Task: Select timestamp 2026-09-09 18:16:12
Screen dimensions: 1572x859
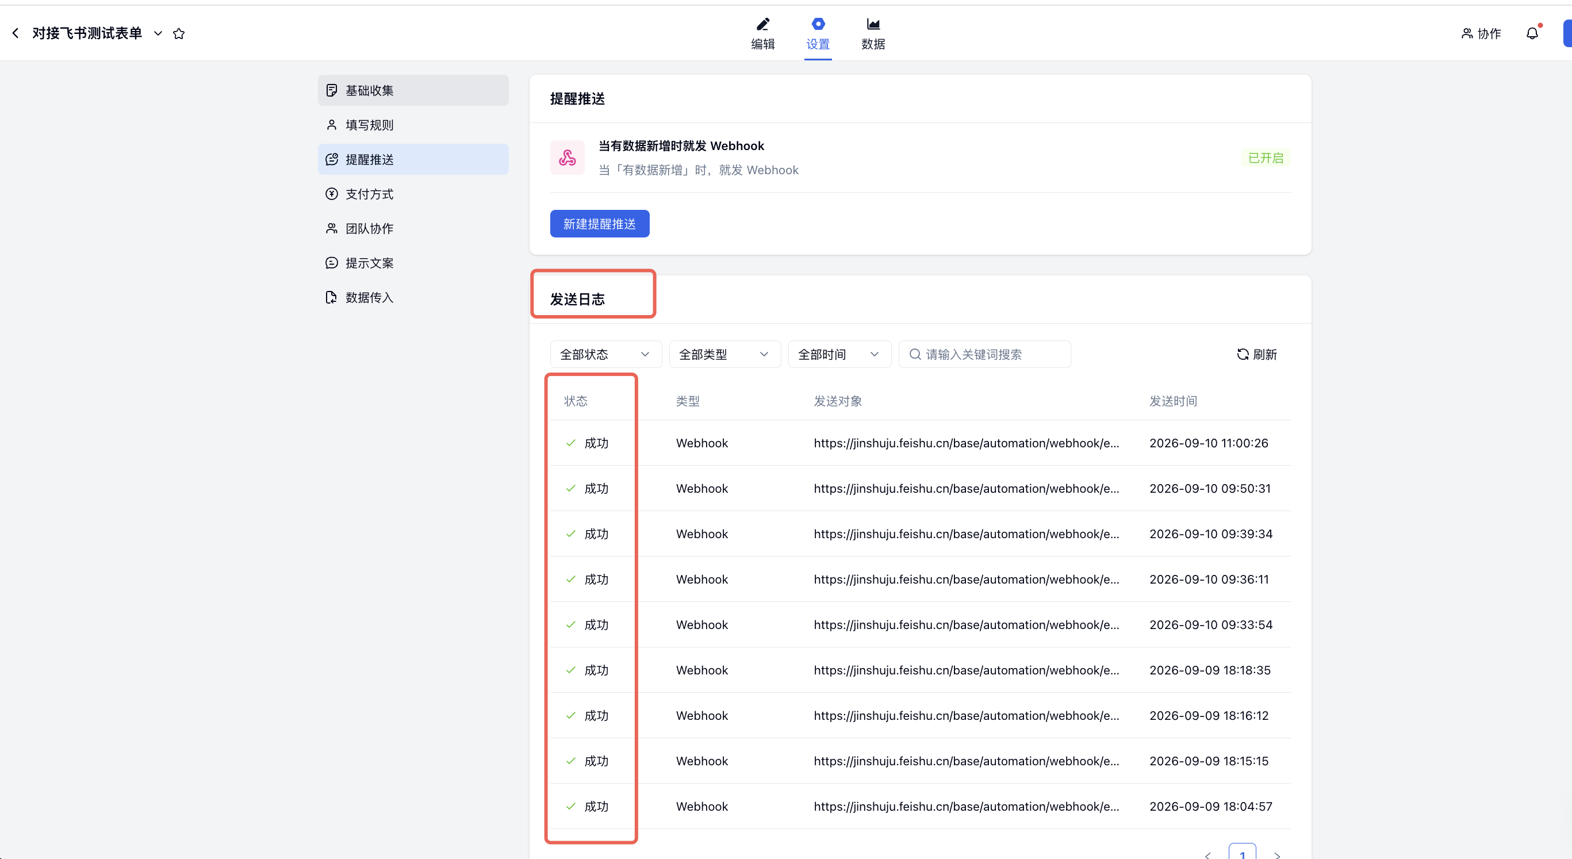Action: pyautogui.click(x=1209, y=716)
